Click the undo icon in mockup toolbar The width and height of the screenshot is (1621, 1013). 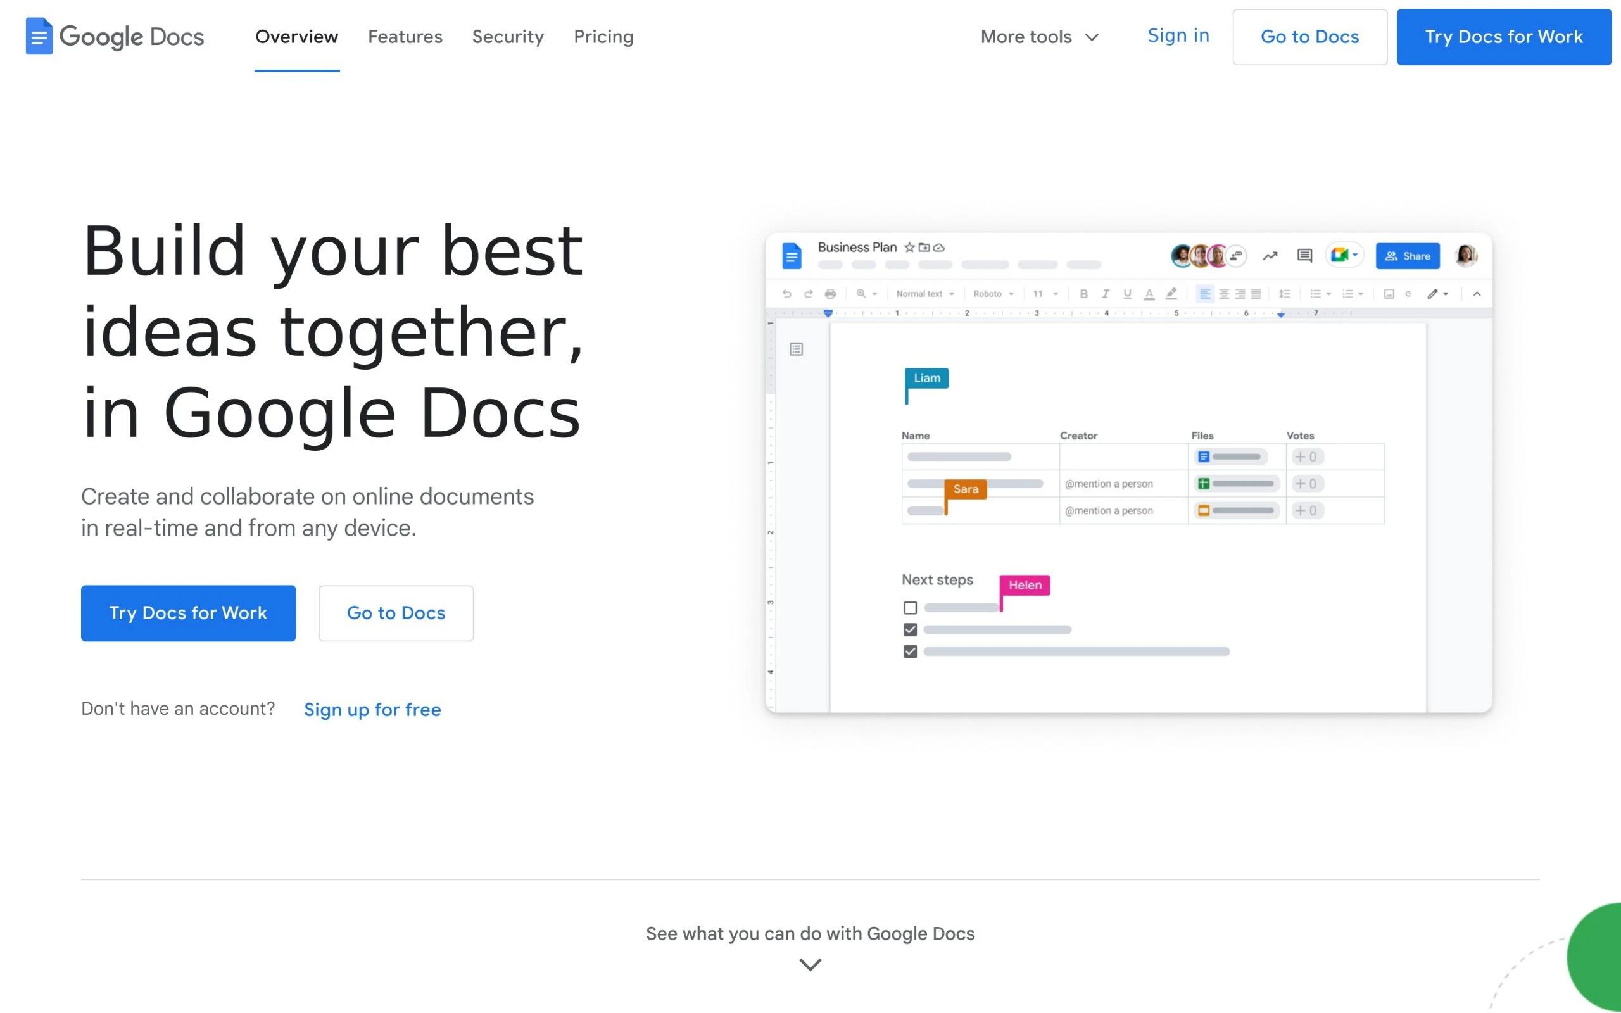coord(787,293)
